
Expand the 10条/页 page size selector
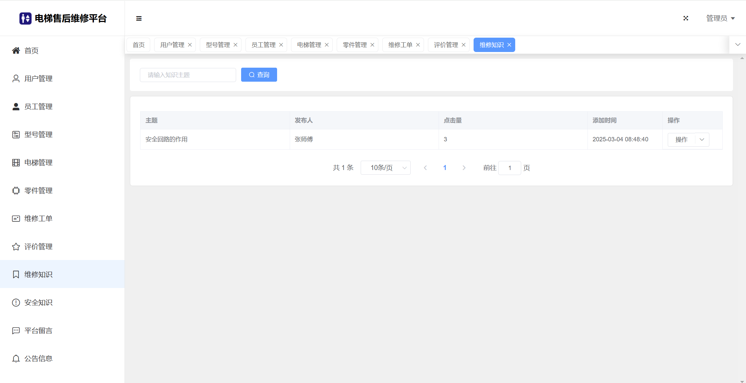click(386, 168)
